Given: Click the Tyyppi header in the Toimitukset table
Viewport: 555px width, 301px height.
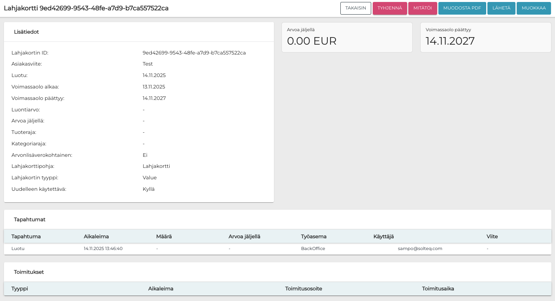Looking at the screenshot, I should pos(20,289).
